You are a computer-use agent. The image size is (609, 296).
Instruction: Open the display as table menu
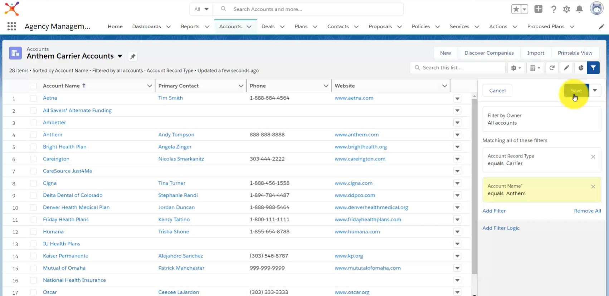click(x=535, y=68)
